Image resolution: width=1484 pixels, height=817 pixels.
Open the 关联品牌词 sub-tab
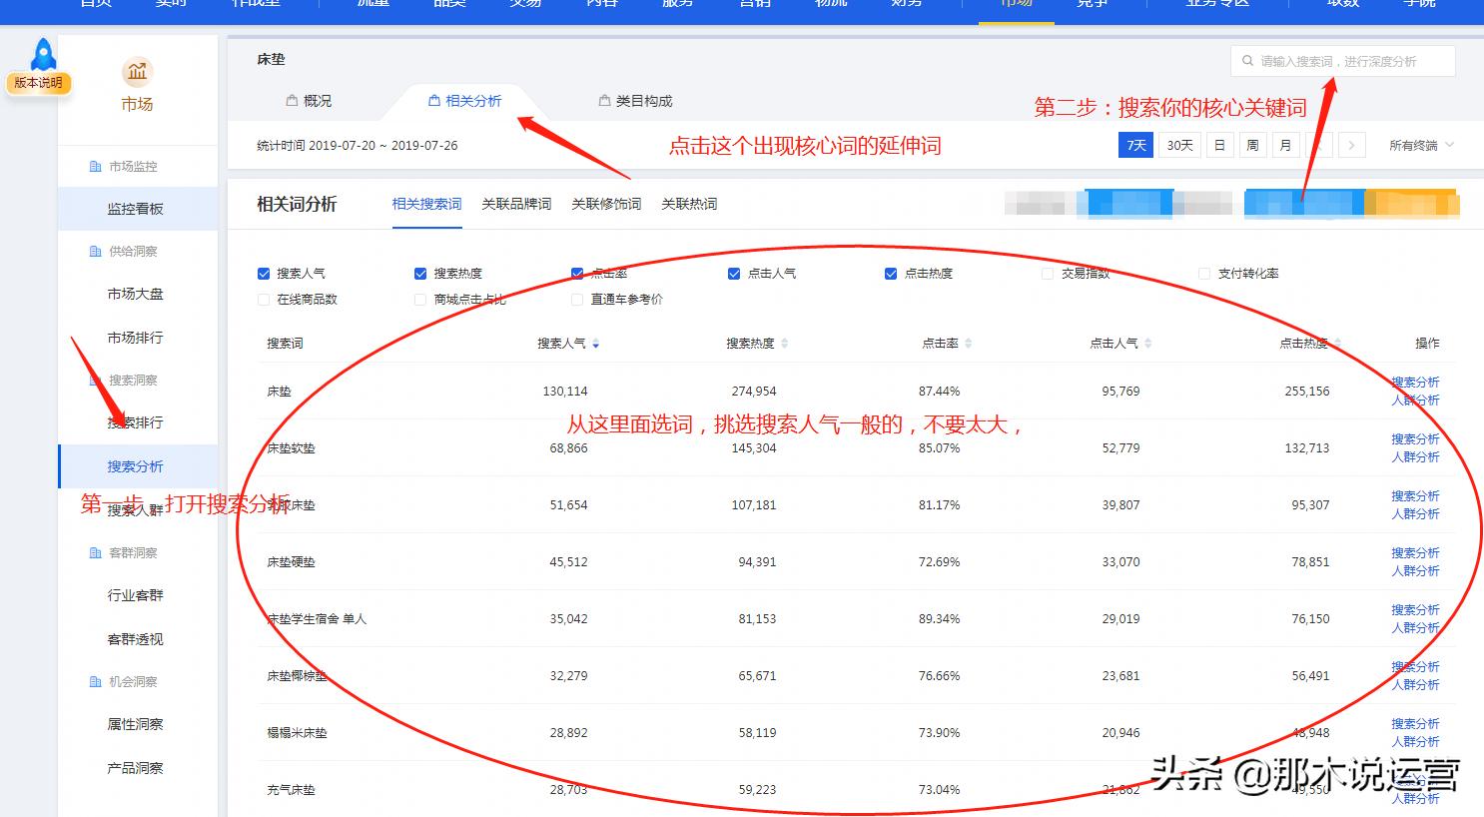[x=516, y=204]
